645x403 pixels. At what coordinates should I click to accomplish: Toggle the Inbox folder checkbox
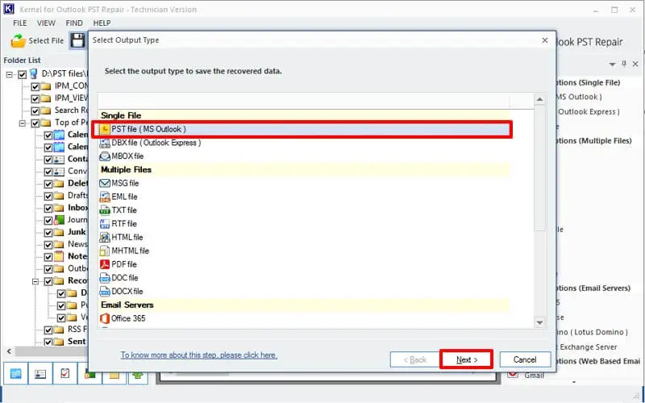point(48,209)
